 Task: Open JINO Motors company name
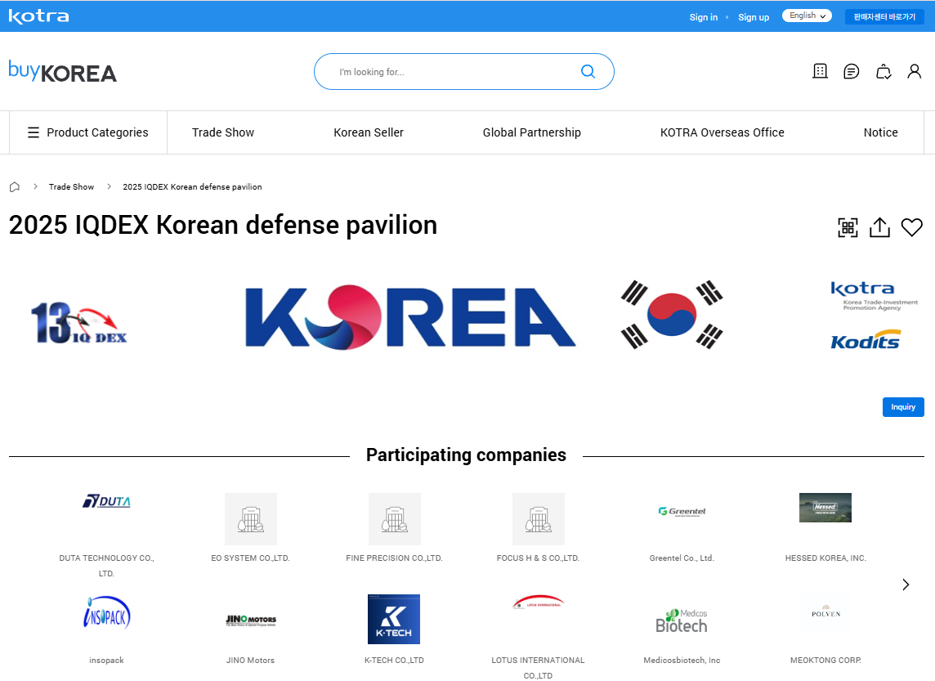(250, 660)
